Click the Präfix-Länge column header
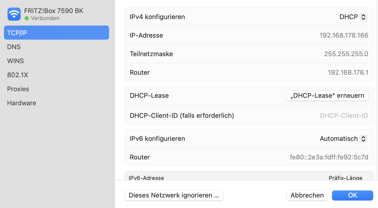 pyautogui.click(x=345, y=178)
